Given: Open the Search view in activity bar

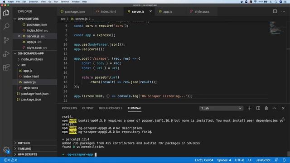Looking at the screenshot, I should tap(6, 26).
